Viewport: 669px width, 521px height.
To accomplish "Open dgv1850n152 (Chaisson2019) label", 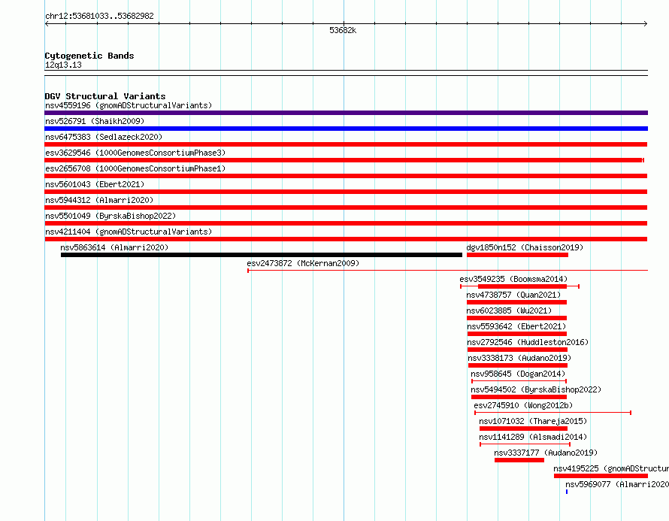I will point(525,247).
